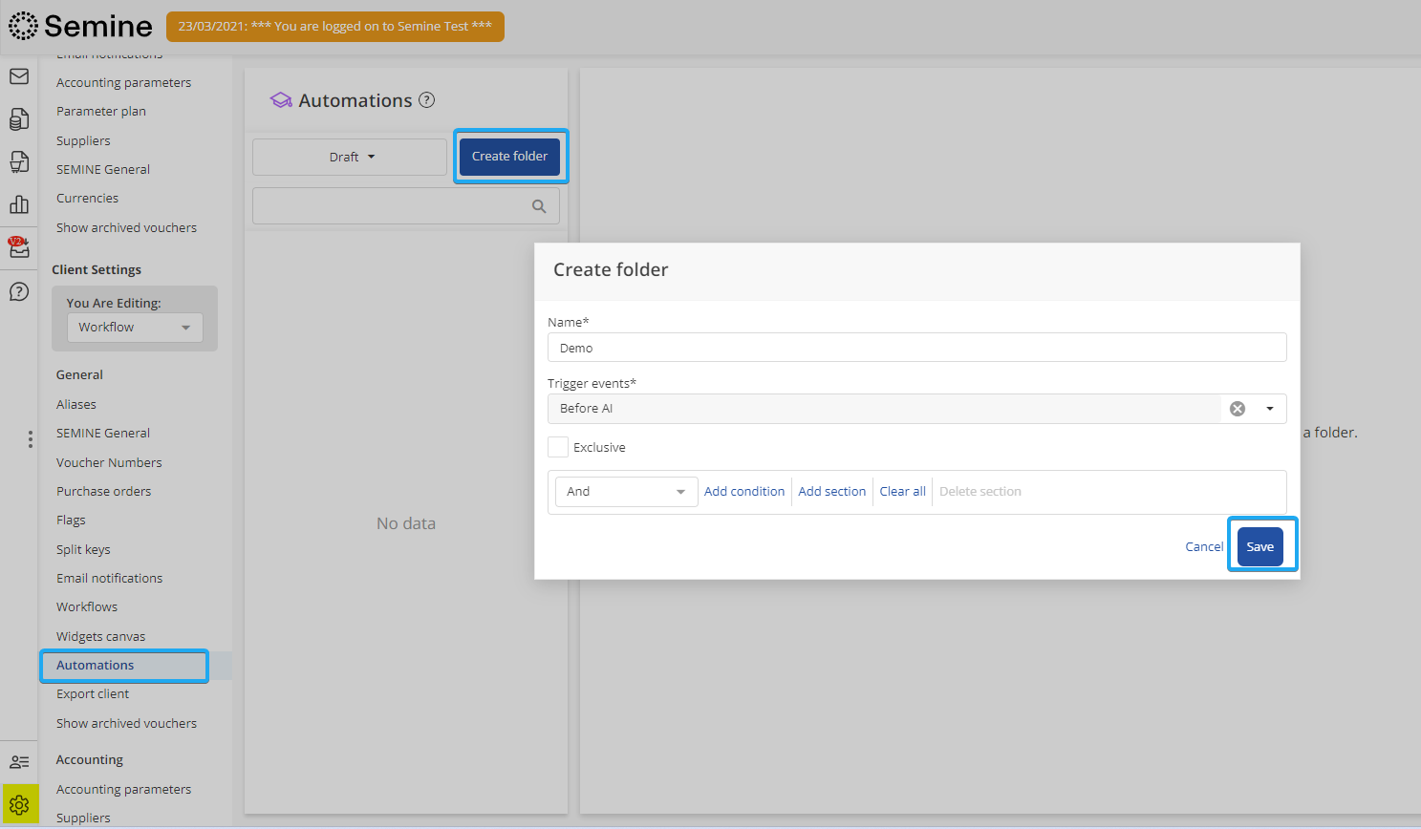Click the inbox tray icon with red badge
This screenshot has height=829, width=1421.
click(x=19, y=247)
